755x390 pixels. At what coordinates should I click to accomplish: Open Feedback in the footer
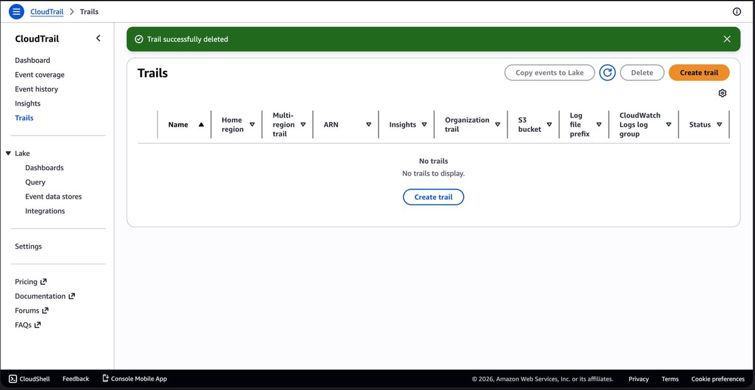pos(75,379)
